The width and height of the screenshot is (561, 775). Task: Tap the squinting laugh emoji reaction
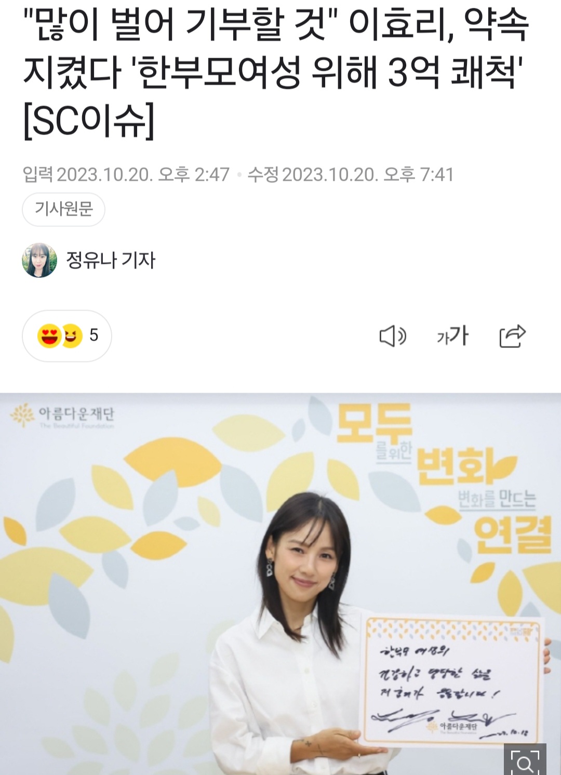[x=72, y=336]
